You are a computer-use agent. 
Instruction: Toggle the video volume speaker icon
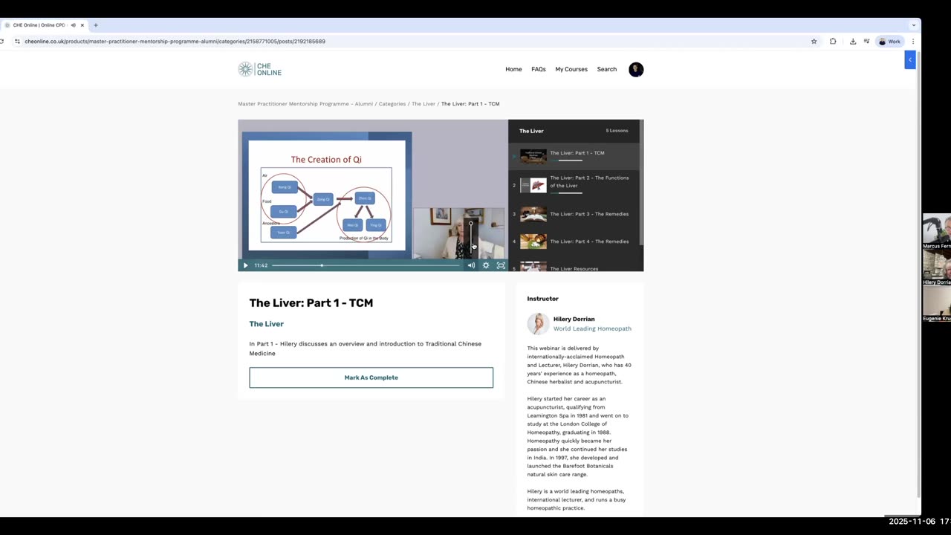click(x=471, y=265)
